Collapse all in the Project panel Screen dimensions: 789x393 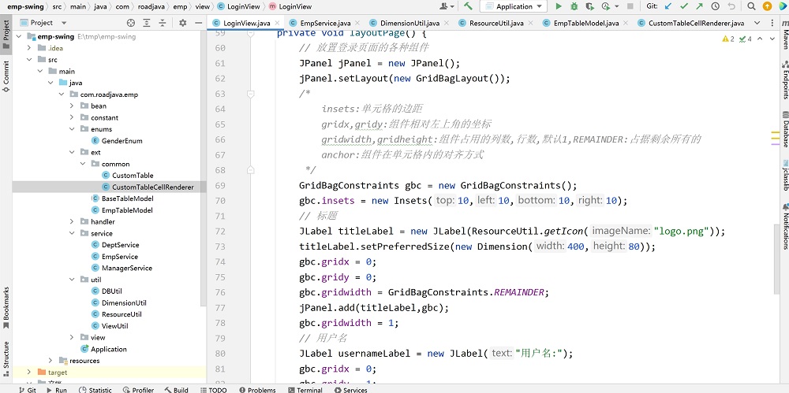coord(163,23)
